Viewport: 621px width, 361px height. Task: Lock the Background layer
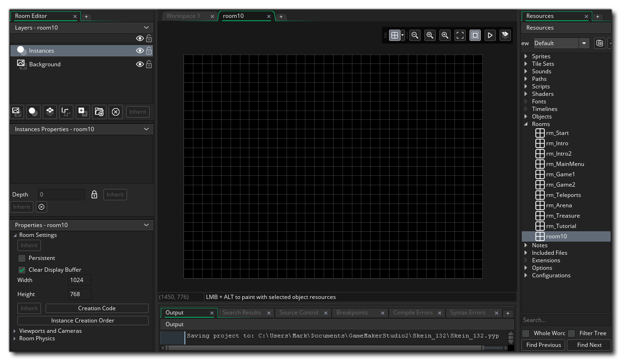point(149,64)
